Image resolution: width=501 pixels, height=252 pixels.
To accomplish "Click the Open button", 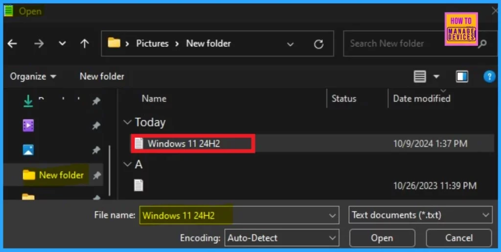I will point(382,238).
